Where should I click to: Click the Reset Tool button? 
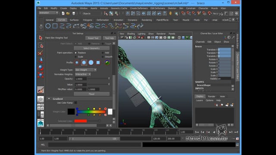(93, 38)
